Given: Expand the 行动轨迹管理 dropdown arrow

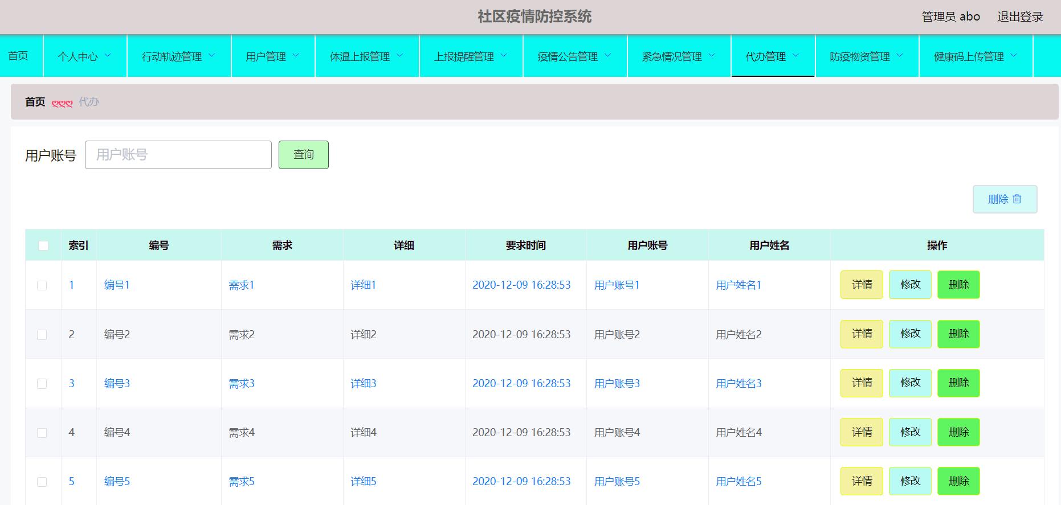Looking at the screenshot, I should pos(212,56).
